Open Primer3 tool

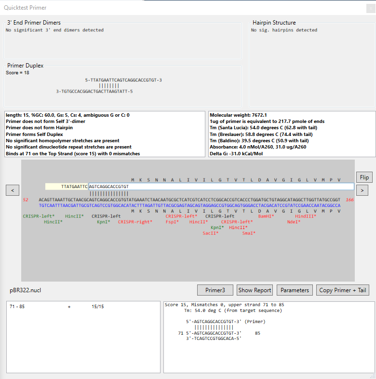pos(215,290)
